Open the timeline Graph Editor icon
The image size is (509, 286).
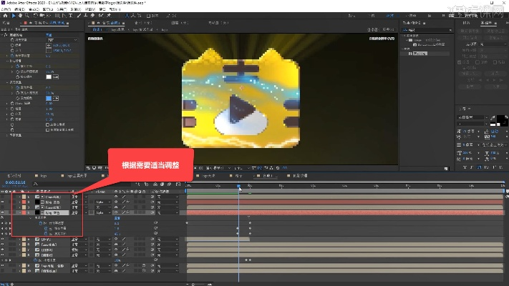(x=178, y=184)
